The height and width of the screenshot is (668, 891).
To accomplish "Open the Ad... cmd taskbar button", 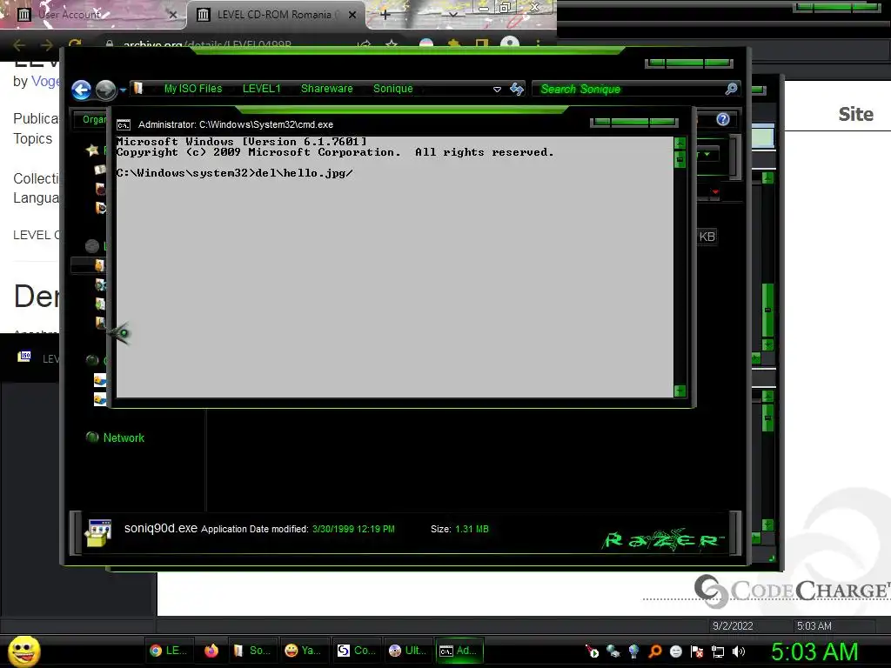I will [x=459, y=651].
